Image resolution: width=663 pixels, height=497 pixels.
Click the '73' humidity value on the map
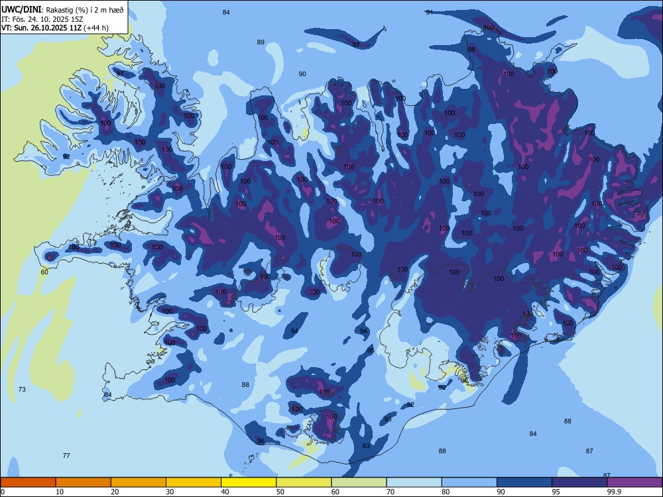click(x=22, y=389)
